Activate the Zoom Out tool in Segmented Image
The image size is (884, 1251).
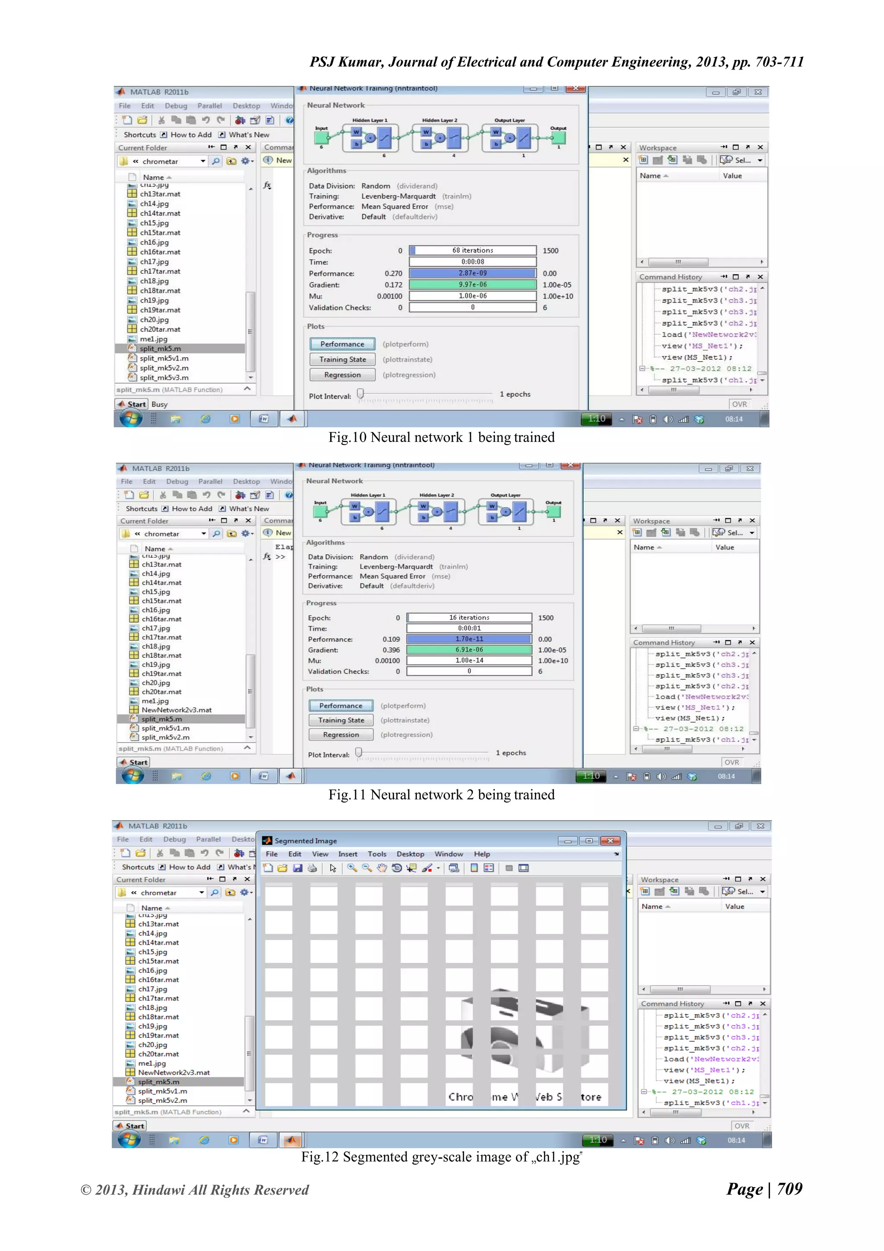367,868
